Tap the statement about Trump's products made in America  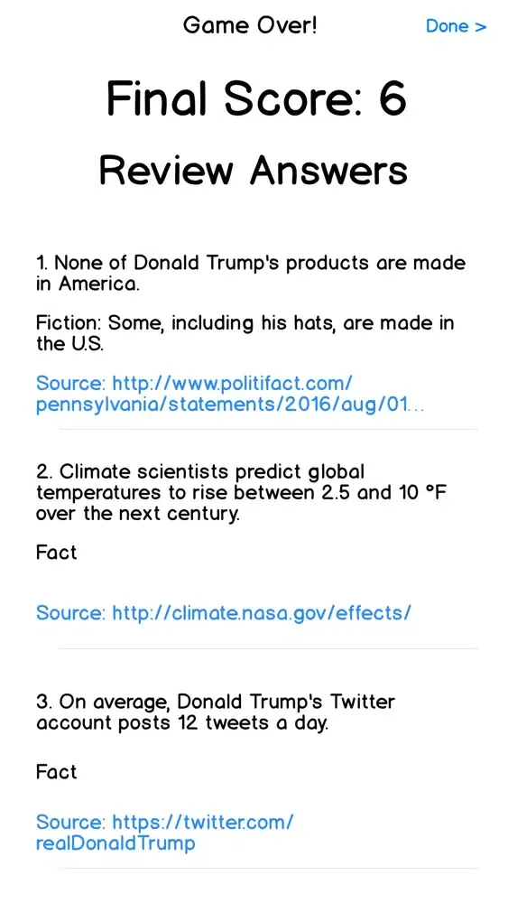(x=251, y=274)
